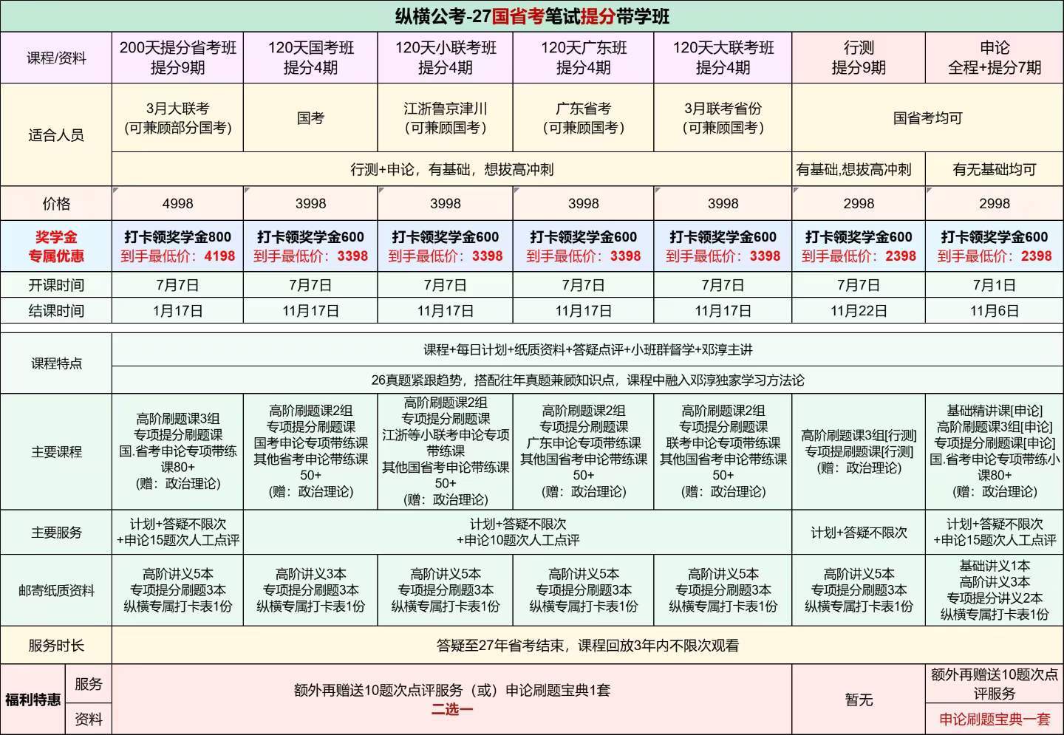Click the 3月大联考(可兼顾部分国考) cell
The height and width of the screenshot is (735, 1064).
(x=177, y=117)
